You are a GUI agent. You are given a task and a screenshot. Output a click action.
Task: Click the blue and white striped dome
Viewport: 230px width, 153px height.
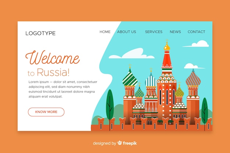[151, 80]
